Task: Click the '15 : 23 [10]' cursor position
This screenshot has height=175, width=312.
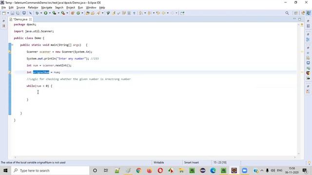Action: (x=220, y=162)
